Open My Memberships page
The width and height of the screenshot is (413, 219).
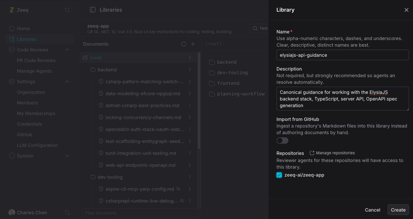point(36,113)
